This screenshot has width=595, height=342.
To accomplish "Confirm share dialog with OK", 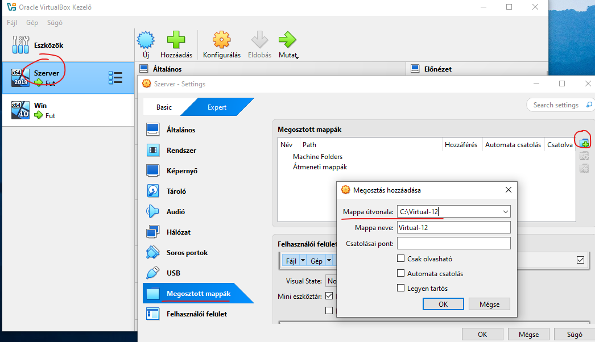I will (443, 304).
